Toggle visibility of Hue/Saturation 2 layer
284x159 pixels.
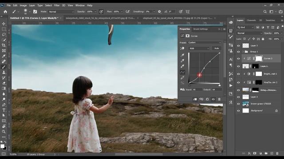[238, 83]
